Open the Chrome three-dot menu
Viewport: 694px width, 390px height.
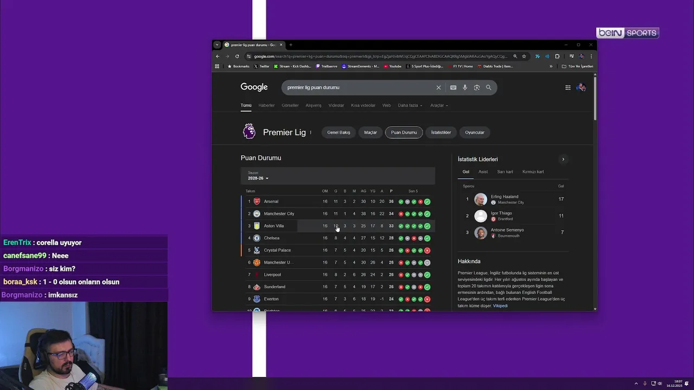591,56
